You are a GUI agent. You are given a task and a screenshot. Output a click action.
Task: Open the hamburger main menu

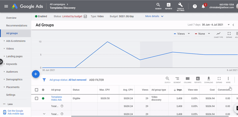[6, 6]
